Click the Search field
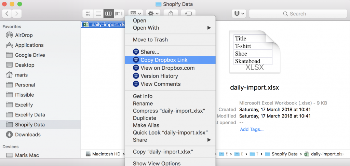The image size is (350, 166). coord(298,14)
